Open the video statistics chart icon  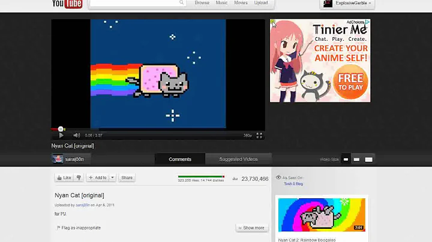coord(235,179)
